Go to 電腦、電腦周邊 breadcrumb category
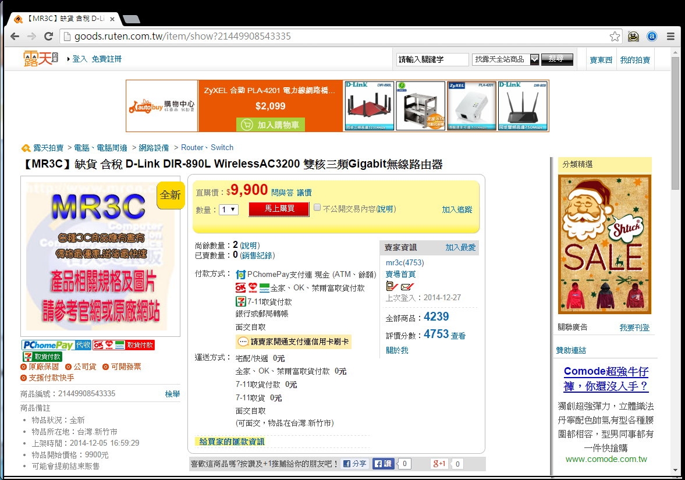 pyautogui.click(x=101, y=148)
